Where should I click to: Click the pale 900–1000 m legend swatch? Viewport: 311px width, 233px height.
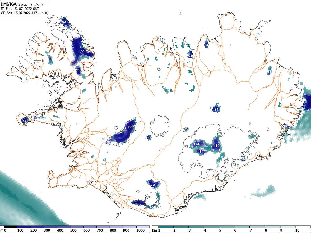coord(130,227)
